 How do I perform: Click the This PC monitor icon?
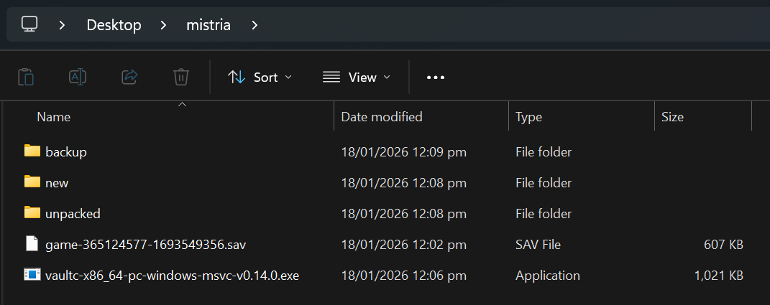click(x=29, y=24)
